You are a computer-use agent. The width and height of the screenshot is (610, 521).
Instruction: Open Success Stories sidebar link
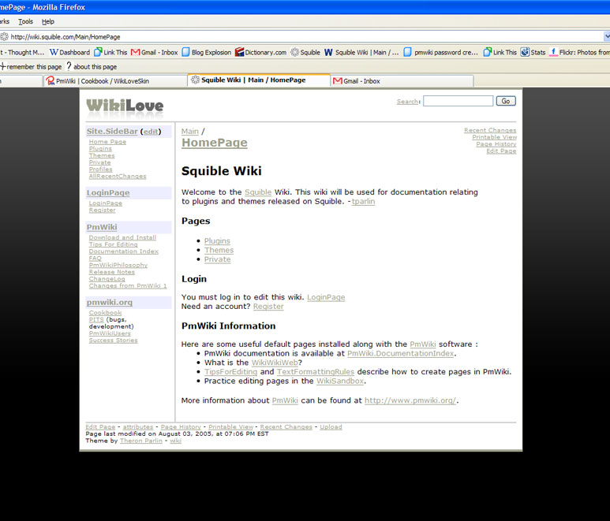click(x=113, y=341)
